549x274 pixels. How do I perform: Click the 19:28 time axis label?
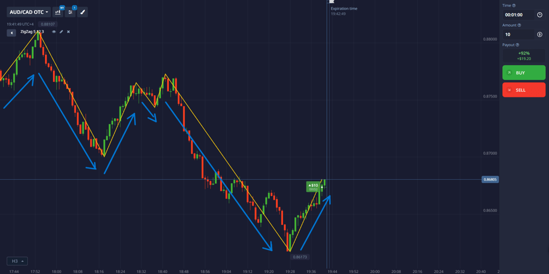click(x=290, y=271)
